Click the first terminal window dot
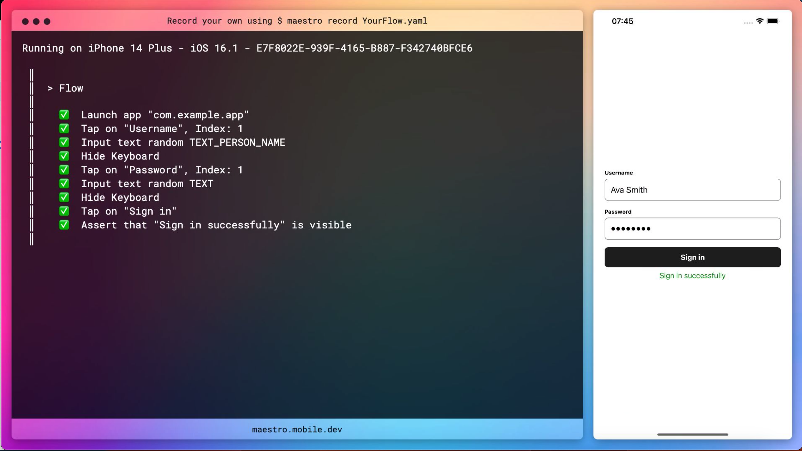 (x=26, y=22)
